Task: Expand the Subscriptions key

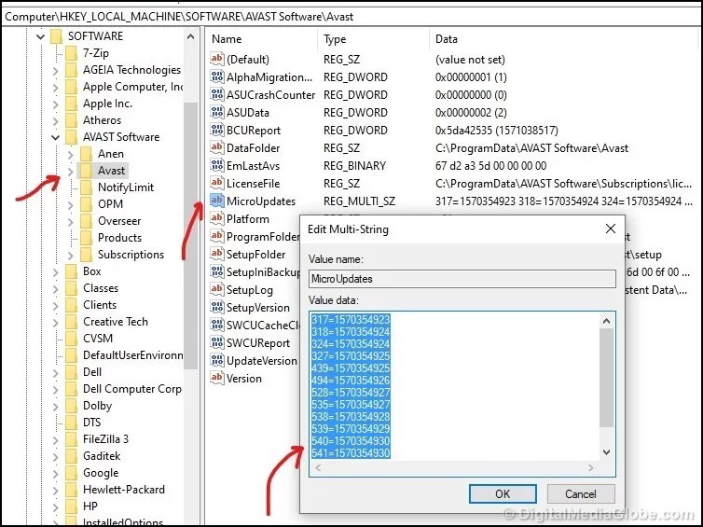Action: click(70, 255)
